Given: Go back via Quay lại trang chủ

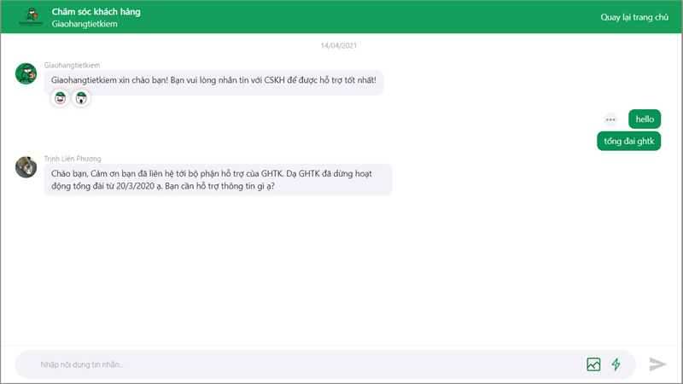Looking at the screenshot, I should (633, 17).
